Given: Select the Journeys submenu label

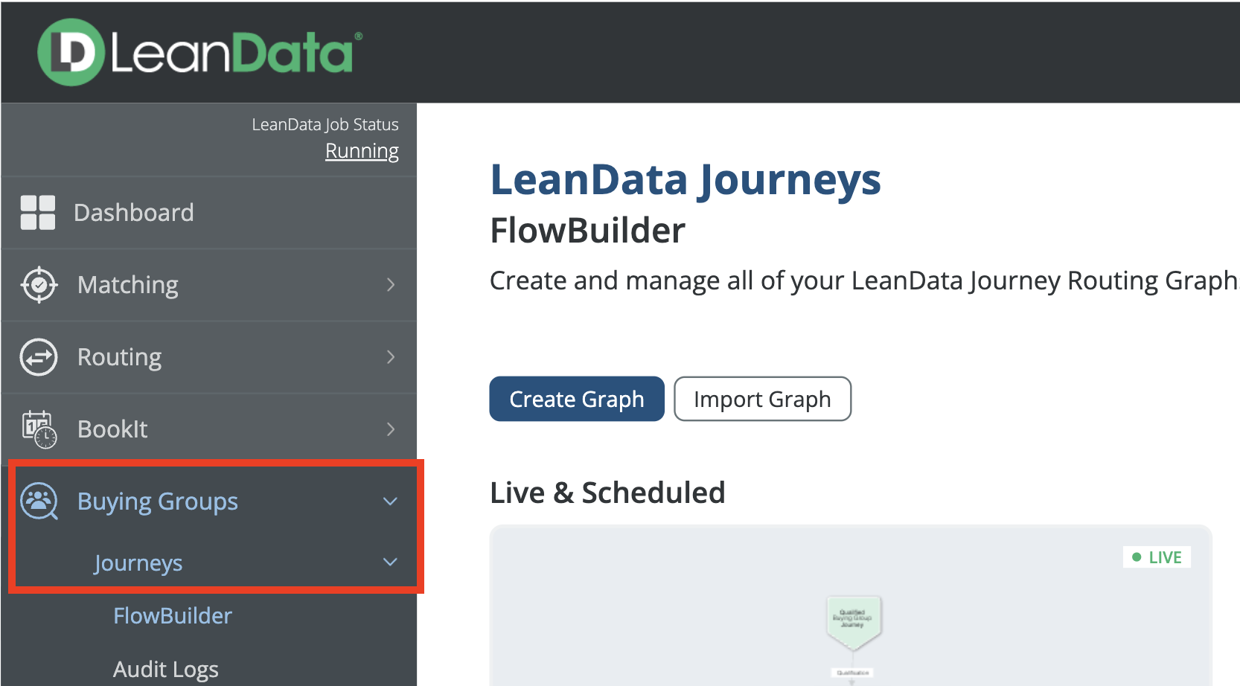Looking at the screenshot, I should pyautogui.click(x=138, y=563).
